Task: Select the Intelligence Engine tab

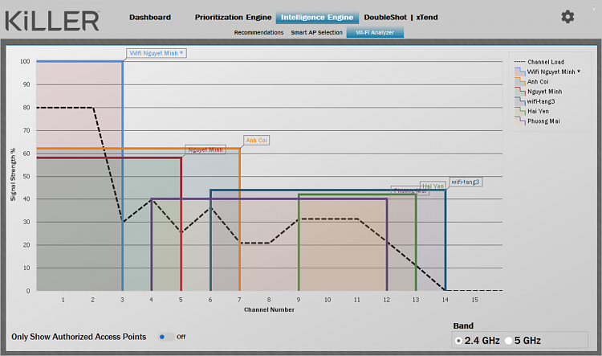Action: coord(317,18)
